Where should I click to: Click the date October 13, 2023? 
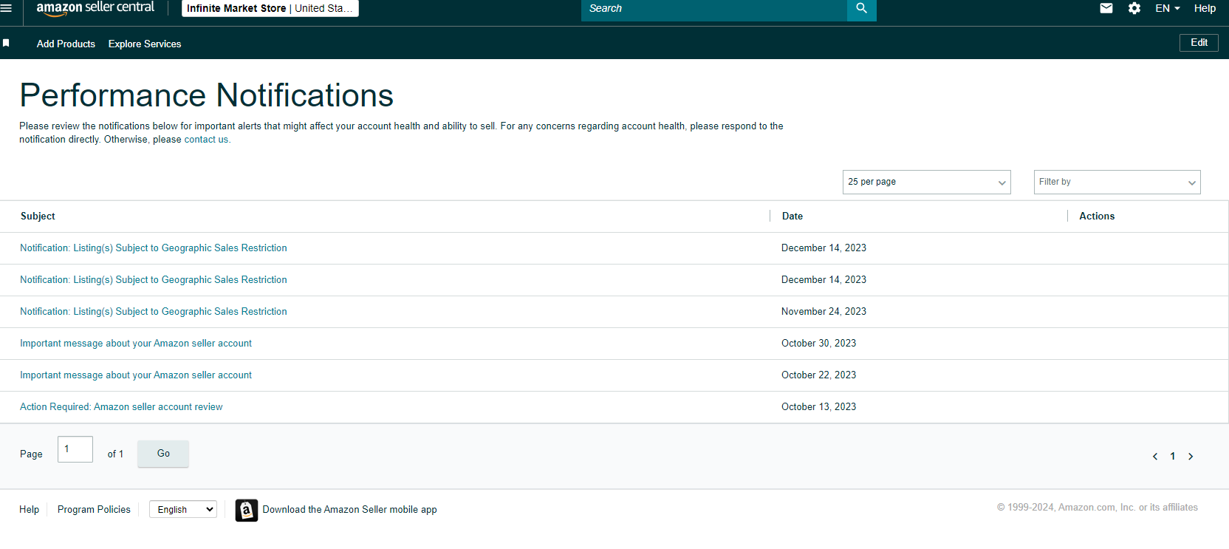819,407
